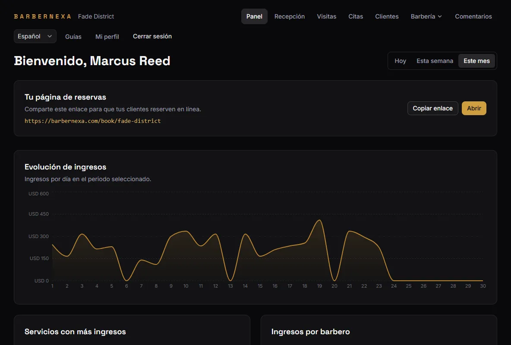The height and width of the screenshot is (345, 511).
Task: Select the Esta semana period filter
Action: coord(435,61)
